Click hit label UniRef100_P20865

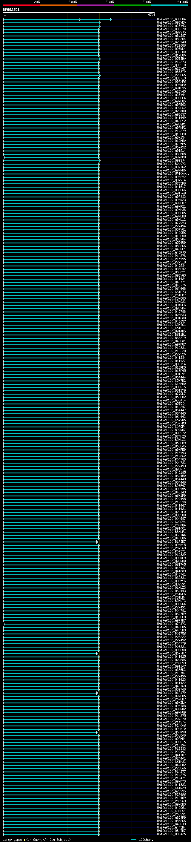[171, 75]
